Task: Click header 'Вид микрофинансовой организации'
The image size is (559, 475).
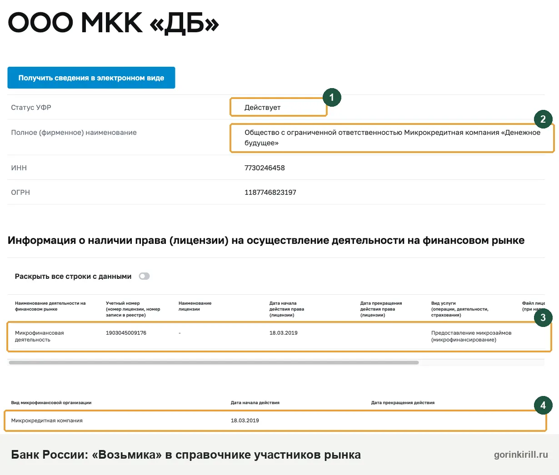Action: 51,403
